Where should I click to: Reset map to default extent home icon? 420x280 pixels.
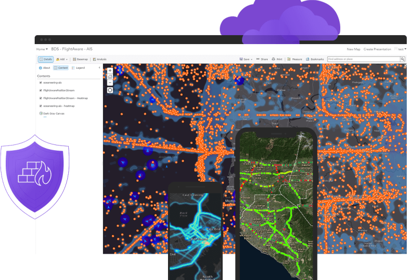pos(110,77)
